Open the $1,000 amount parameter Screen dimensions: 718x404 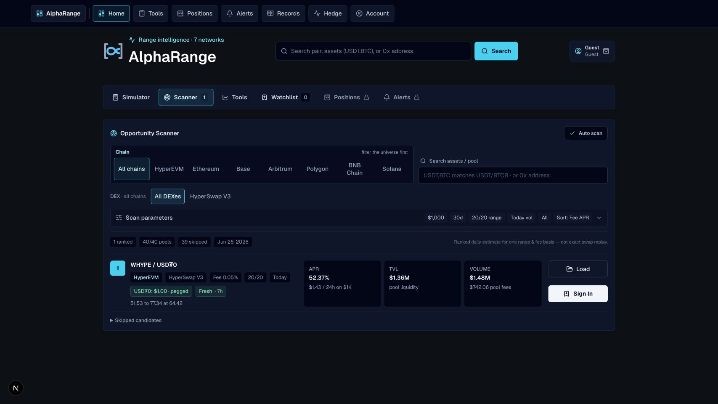436,218
